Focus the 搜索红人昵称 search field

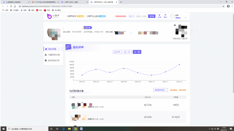tap(141, 16)
